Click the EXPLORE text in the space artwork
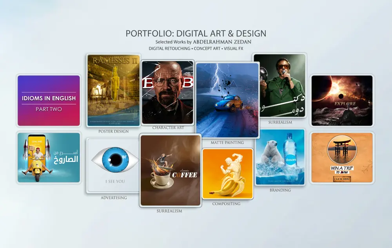Viewport: 392px width, 248px height. tap(345, 104)
